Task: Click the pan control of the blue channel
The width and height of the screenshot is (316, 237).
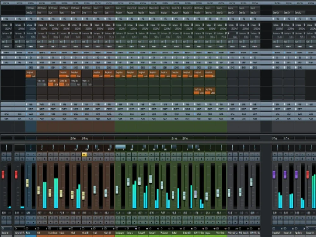Action: click(31, 148)
